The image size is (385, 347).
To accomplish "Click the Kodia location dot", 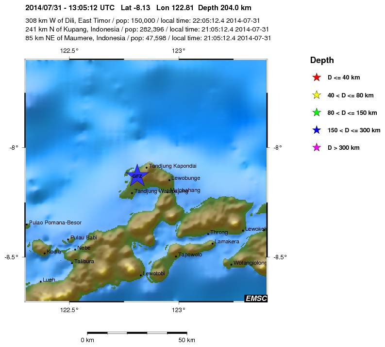I will [45, 253].
